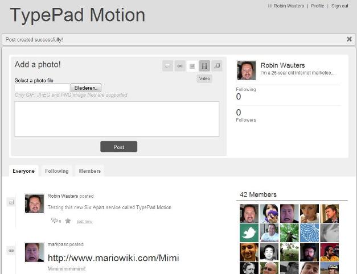Click the link type icon beside markpasc's post

pyautogui.click(x=11, y=250)
